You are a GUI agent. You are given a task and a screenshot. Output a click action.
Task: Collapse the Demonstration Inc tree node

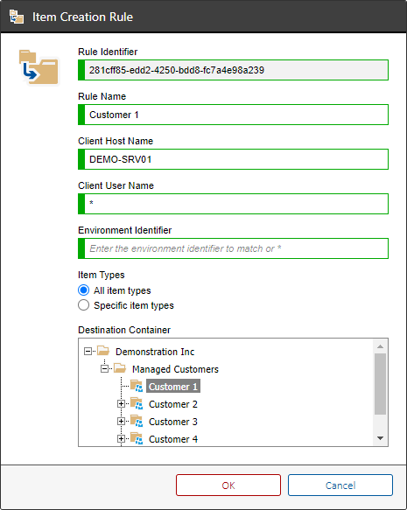coord(88,352)
